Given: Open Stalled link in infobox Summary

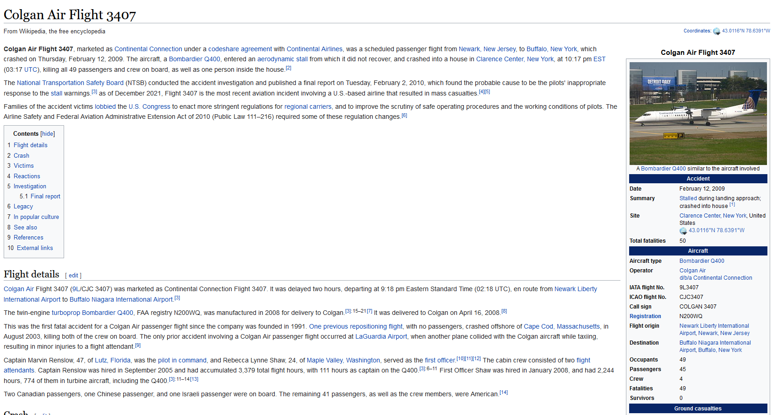Looking at the screenshot, I should 688,198.
